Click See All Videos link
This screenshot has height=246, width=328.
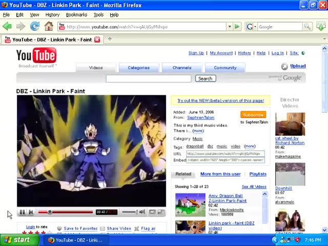coord(254,187)
